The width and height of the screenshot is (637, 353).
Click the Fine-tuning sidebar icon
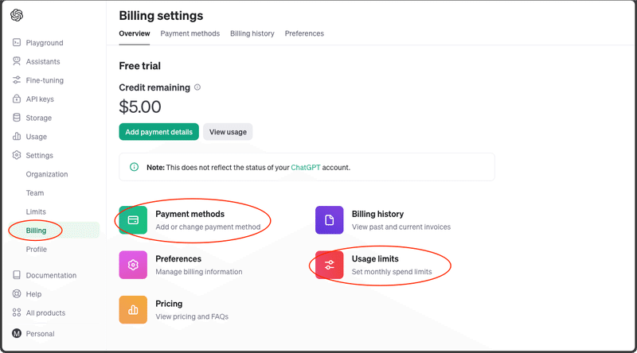[x=17, y=80]
